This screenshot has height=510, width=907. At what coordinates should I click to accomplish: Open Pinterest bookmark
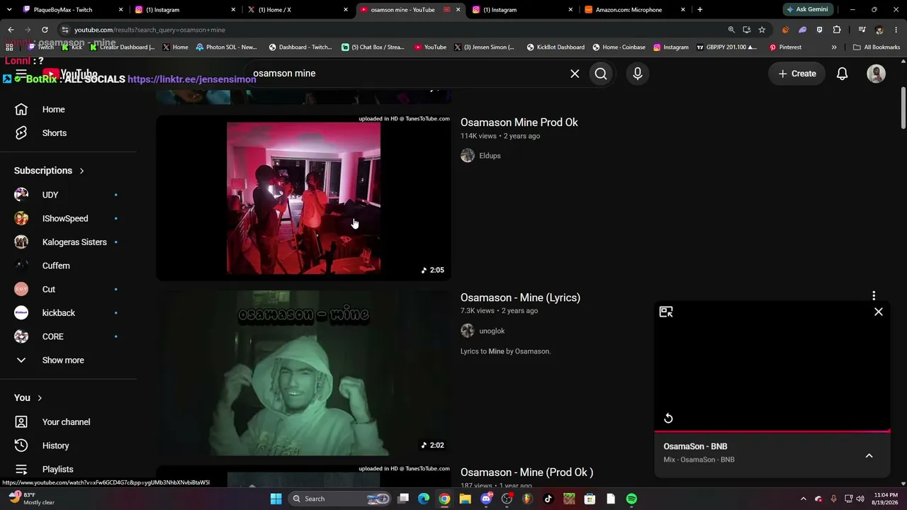coord(785,47)
